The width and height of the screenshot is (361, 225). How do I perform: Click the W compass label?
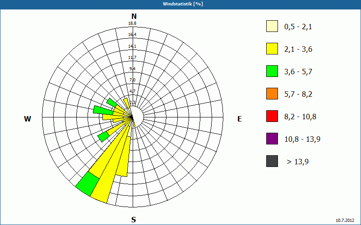[x=28, y=119]
